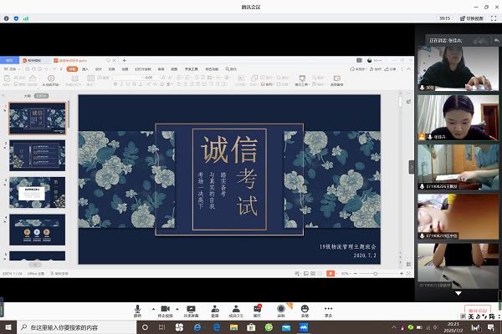
Task: Collapse the participant video side panel
Action: coord(411,166)
